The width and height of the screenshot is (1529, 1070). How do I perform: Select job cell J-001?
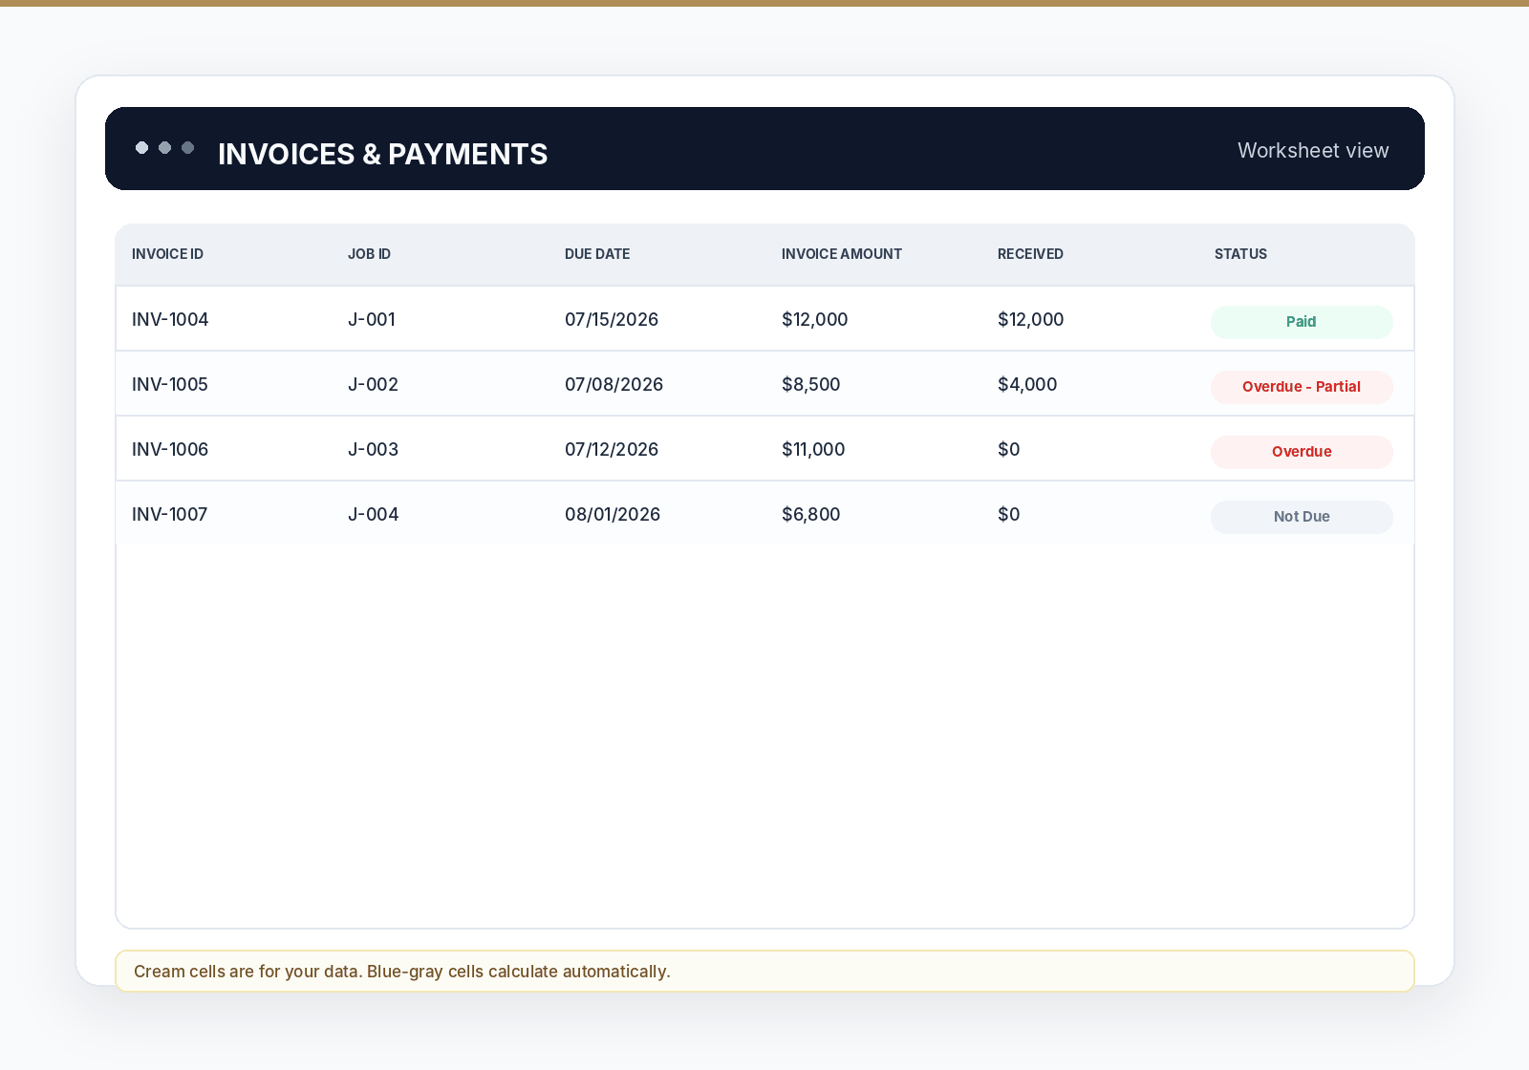click(372, 319)
